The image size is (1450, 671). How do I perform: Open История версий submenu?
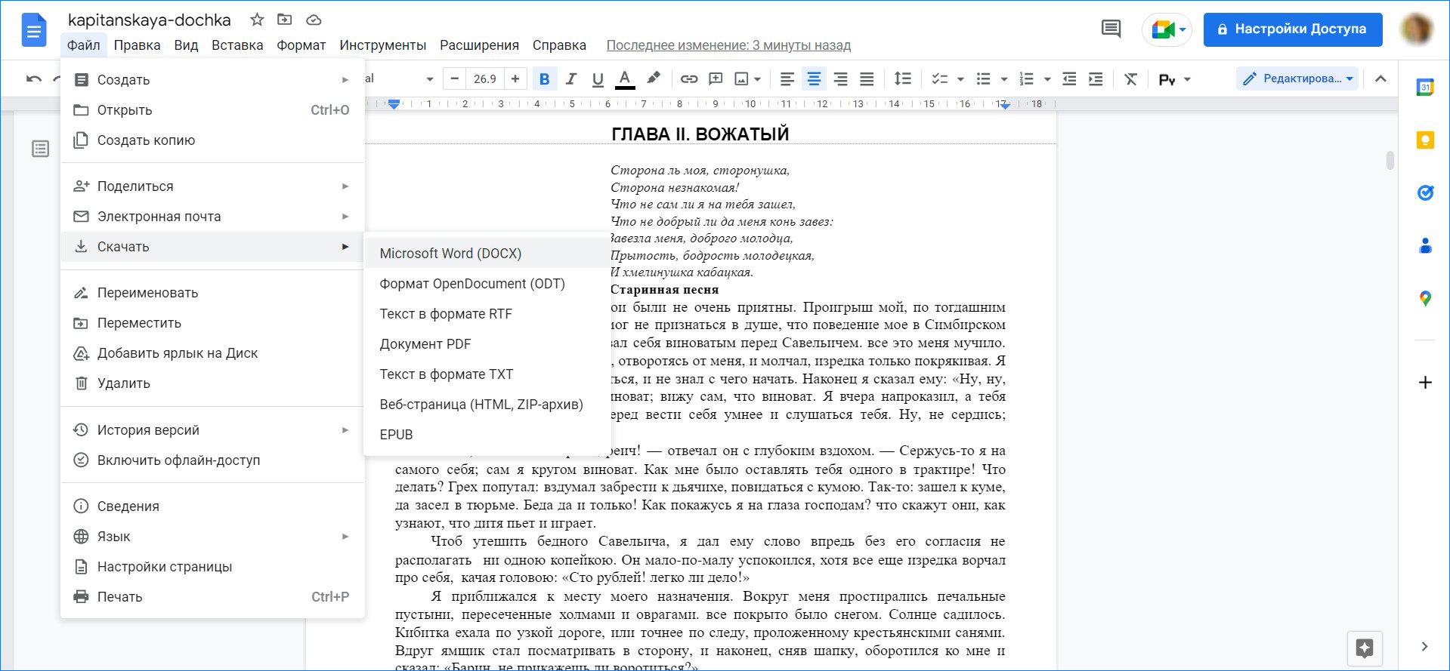click(212, 430)
